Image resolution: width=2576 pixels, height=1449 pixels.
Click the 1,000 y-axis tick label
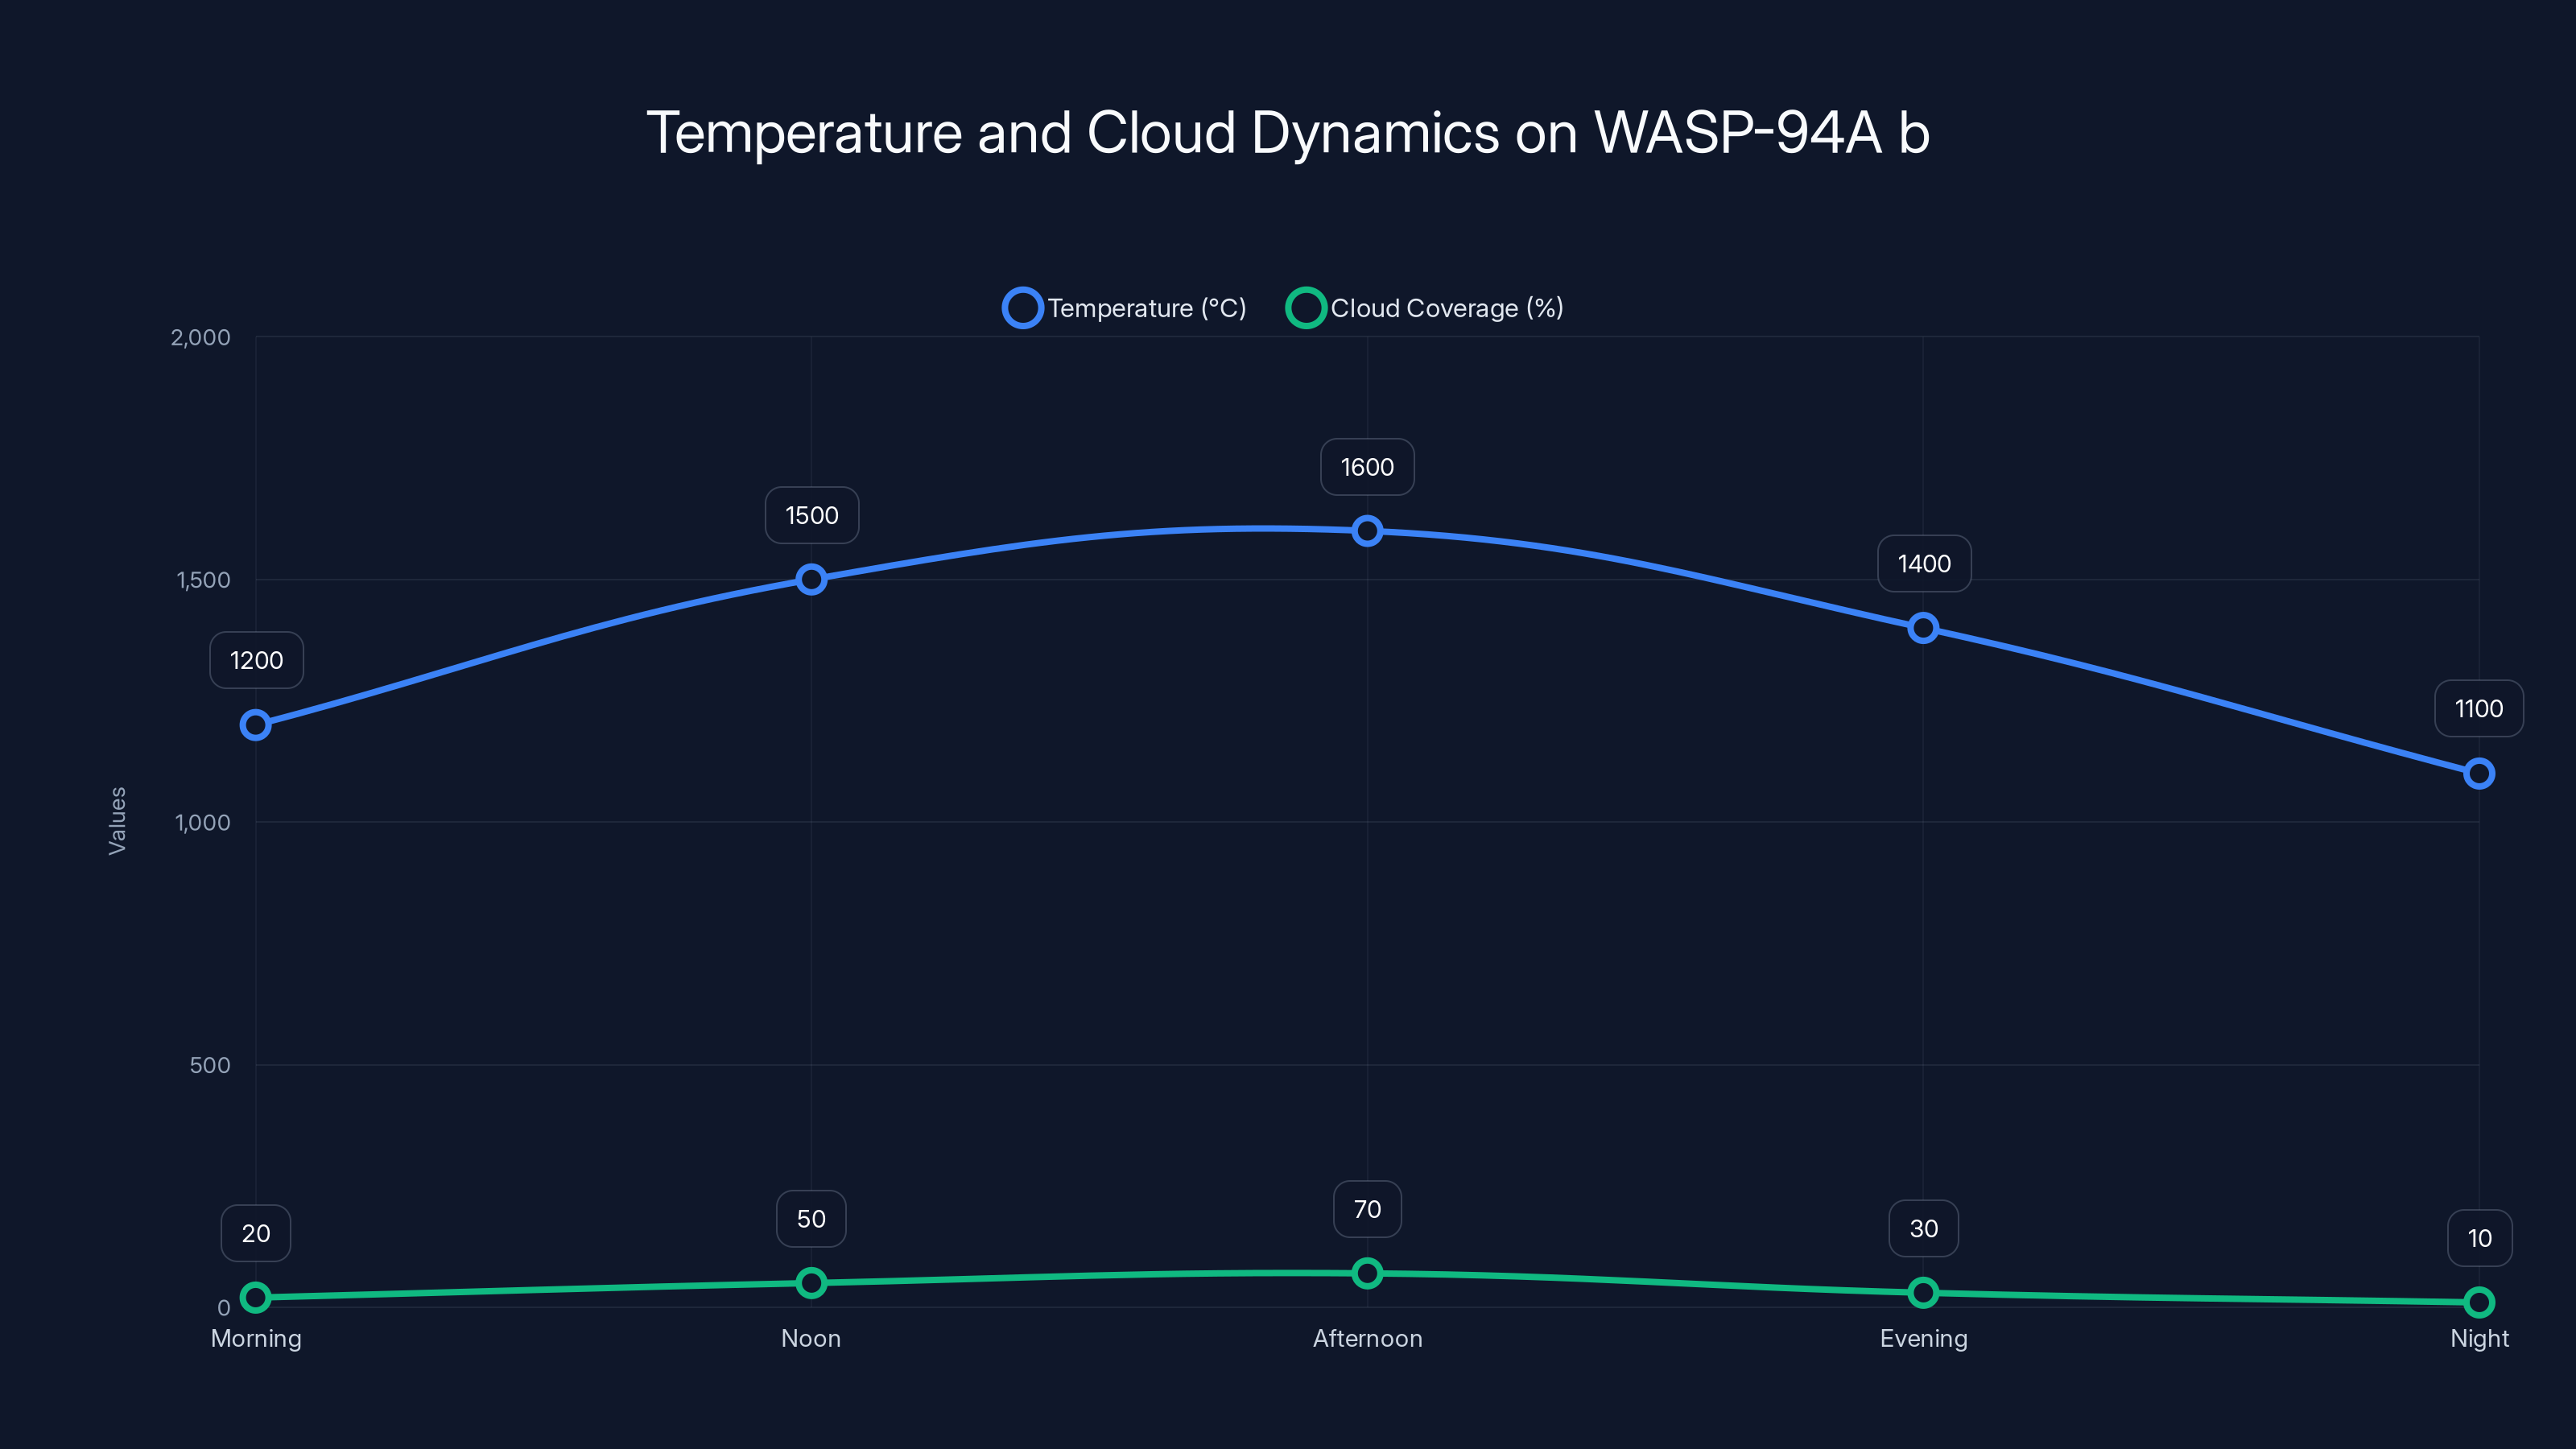203,822
